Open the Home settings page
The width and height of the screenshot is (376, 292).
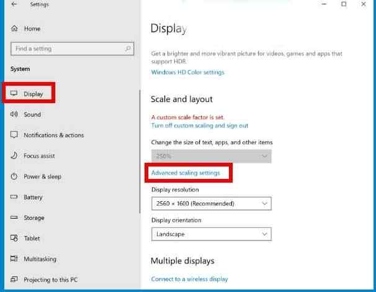(32, 29)
